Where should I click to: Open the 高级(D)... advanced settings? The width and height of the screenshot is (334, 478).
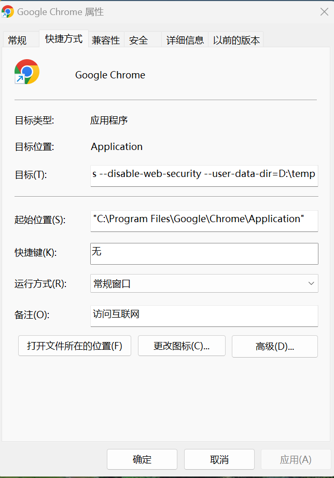click(x=274, y=346)
